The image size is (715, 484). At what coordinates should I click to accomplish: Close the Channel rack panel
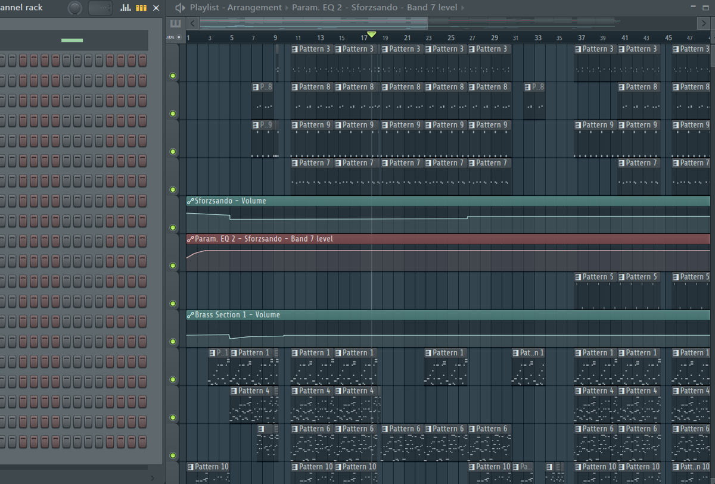tap(156, 8)
